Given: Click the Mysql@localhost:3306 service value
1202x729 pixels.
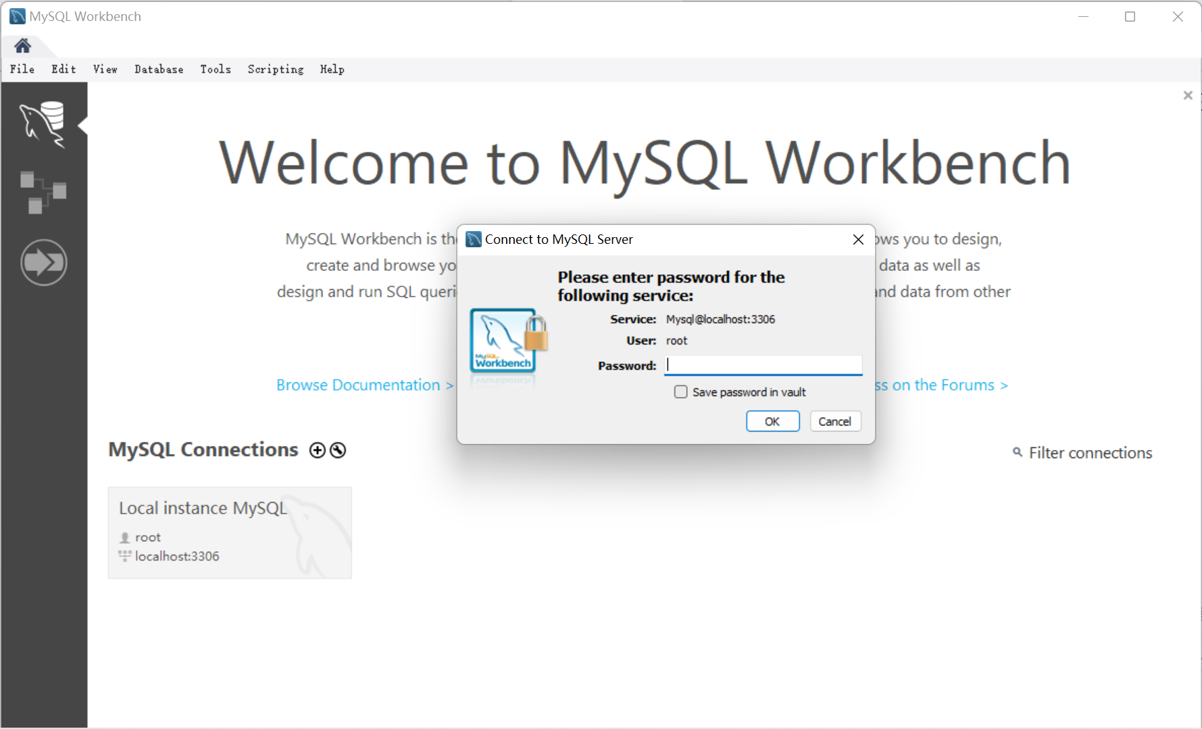Looking at the screenshot, I should click(720, 320).
